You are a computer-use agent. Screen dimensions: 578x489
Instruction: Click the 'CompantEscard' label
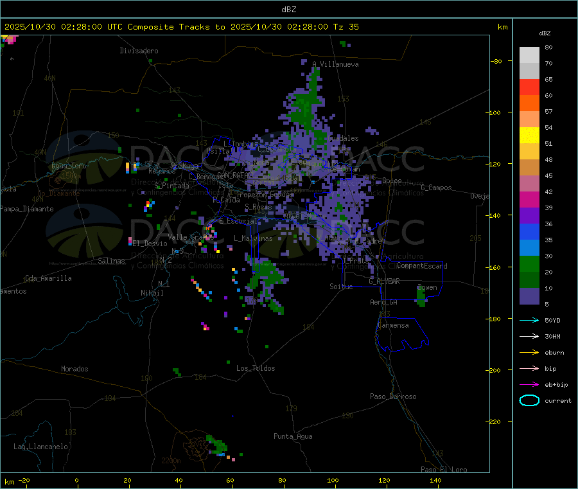tap(422, 265)
